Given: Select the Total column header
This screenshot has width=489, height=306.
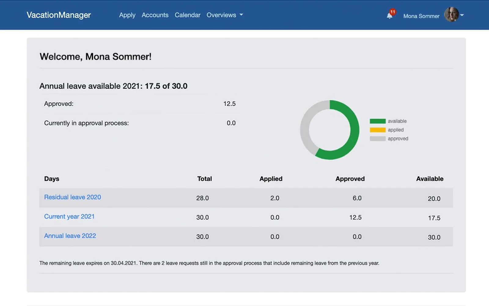Looking at the screenshot, I should [204, 179].
